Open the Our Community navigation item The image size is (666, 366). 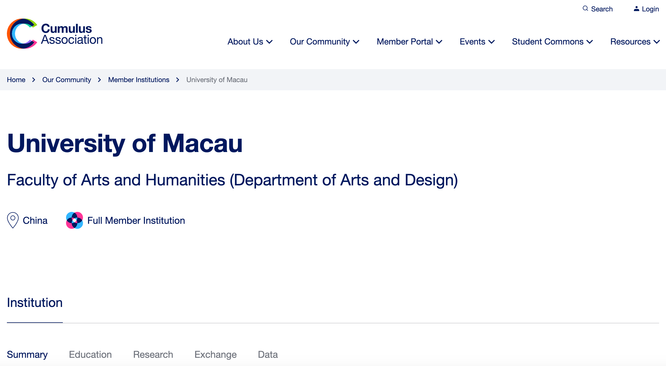tap(320, 42)
